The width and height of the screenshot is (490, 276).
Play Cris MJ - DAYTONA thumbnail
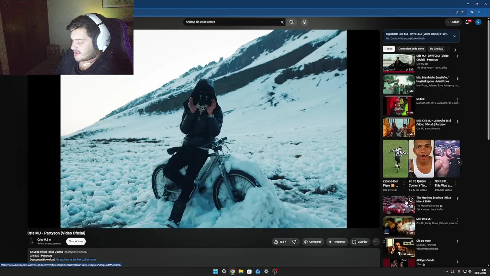pos(399,63)
